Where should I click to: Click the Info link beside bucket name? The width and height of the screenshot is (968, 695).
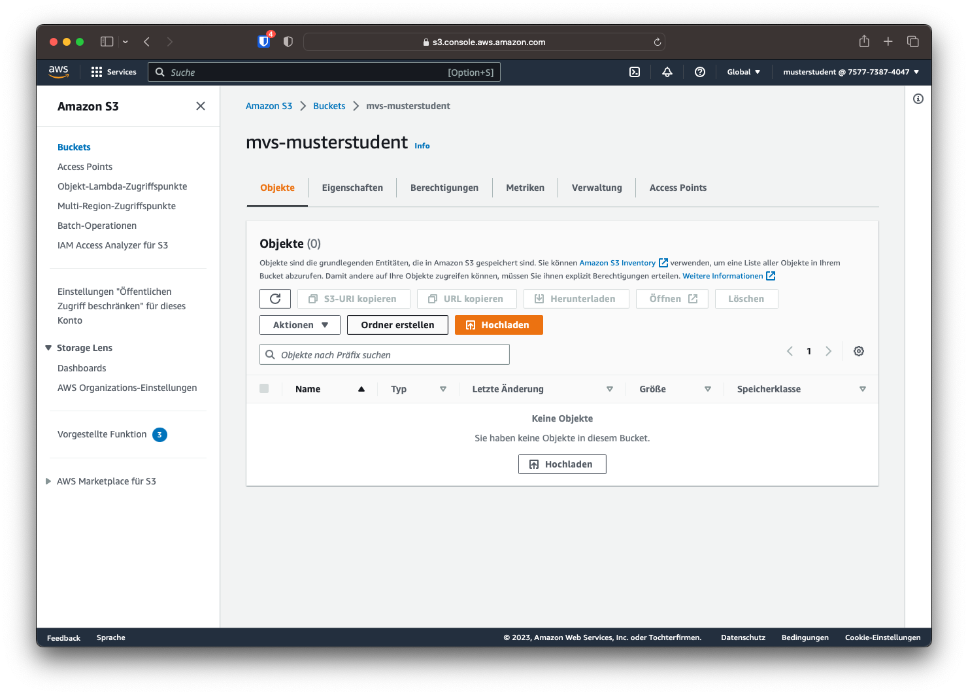[422, 146]
